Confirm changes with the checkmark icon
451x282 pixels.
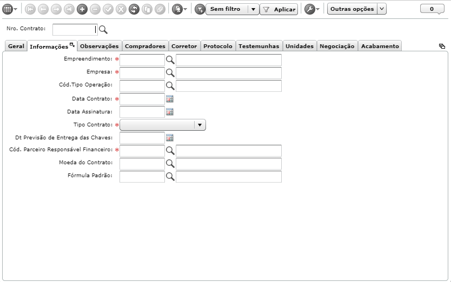click(x=108, y=9)
